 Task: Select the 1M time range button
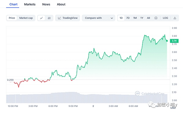click(135, 18)
